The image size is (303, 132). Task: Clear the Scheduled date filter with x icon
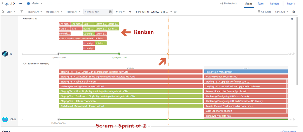tap(175, 12)
